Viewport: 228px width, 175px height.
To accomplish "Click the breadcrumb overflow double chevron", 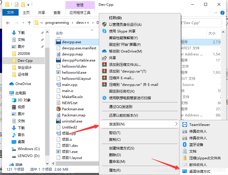I will pos(42,23).
